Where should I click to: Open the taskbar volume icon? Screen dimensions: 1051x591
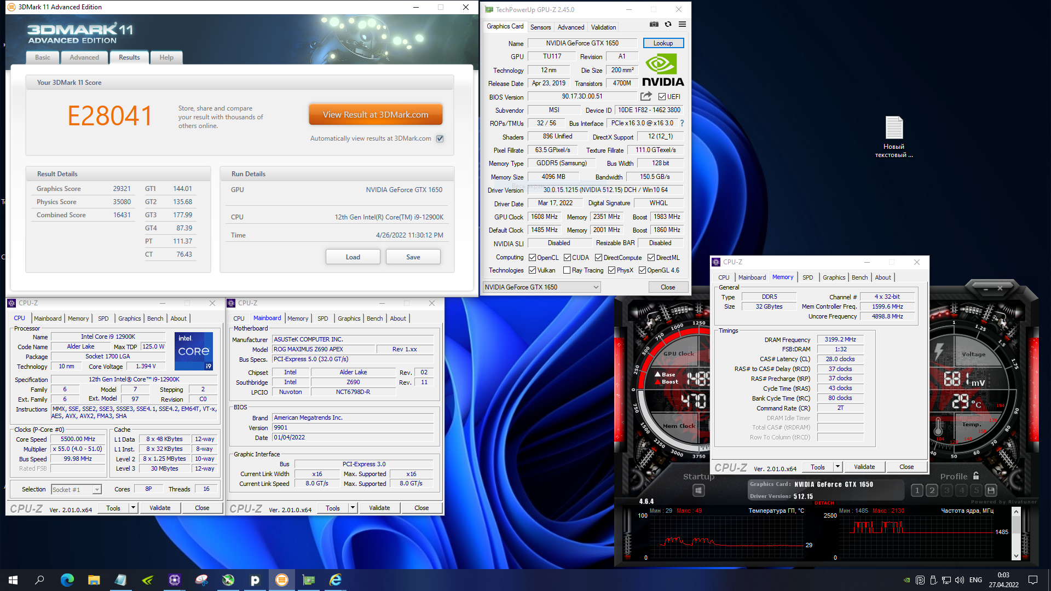[959, 580]
